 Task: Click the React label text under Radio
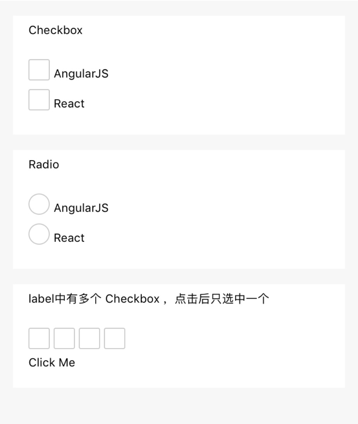69,238
